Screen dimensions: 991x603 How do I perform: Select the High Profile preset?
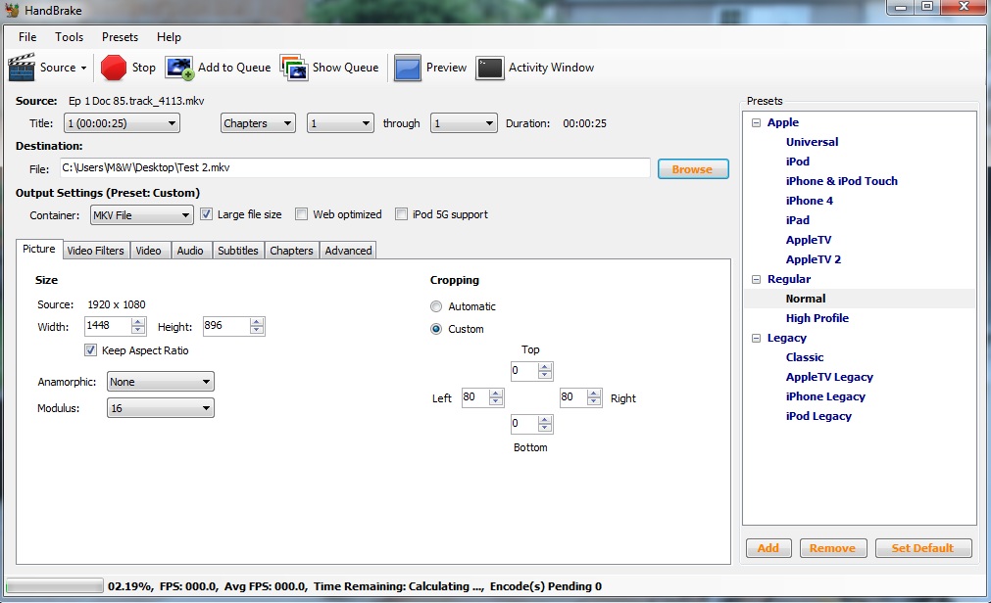[818, 318]
